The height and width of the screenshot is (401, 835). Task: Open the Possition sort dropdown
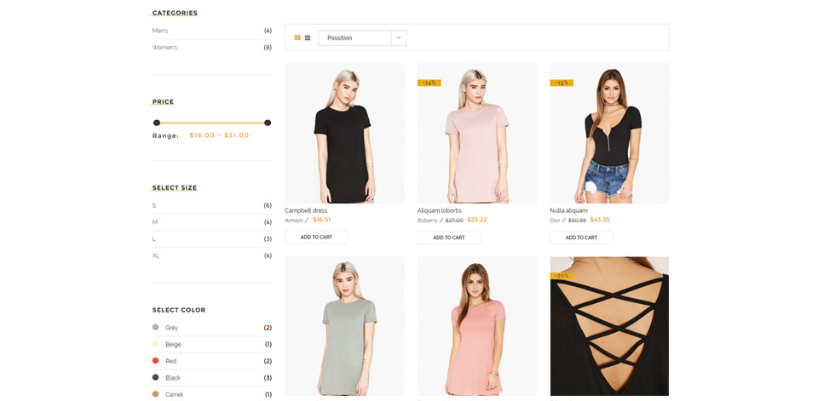pyautogui.click(x=362, y=37)
